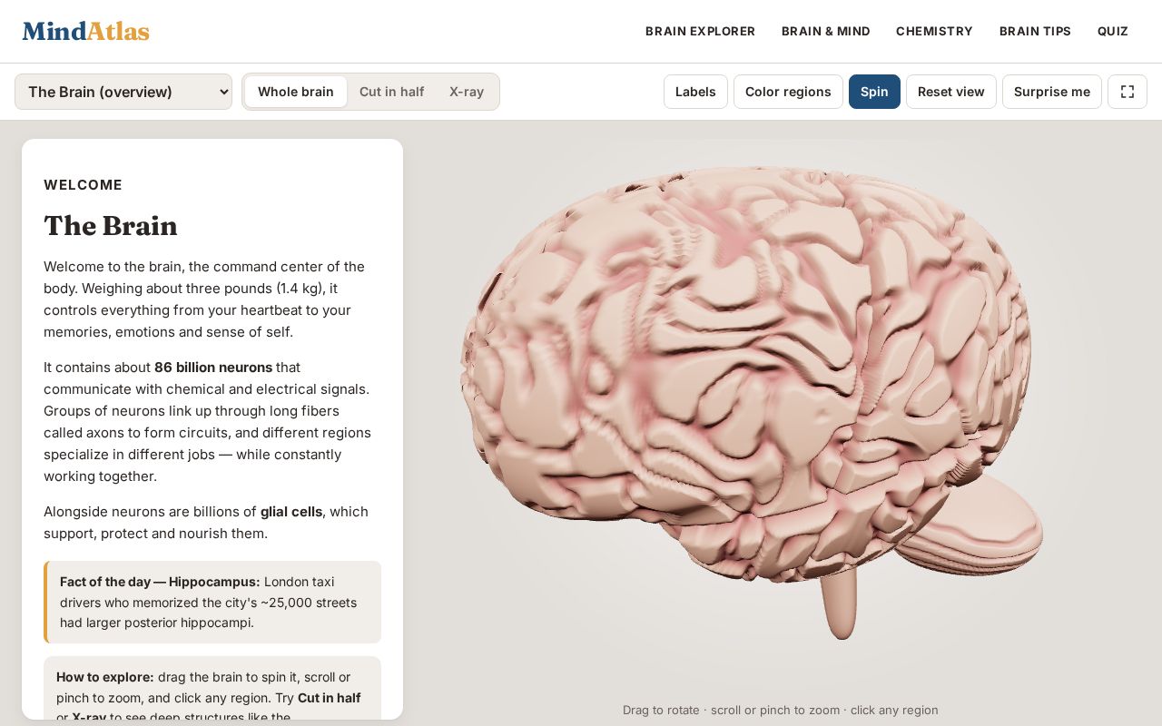This screenshot has height=726, width=1162.
Task: Open the Brain & Mind page
Action: [825, 31]
